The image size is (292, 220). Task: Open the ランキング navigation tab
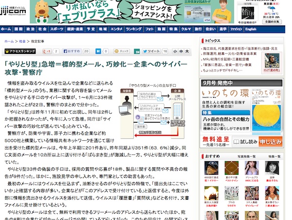click(x=133, y=29)
